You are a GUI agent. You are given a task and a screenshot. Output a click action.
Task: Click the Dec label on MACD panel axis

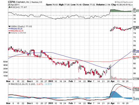click(x=29, y=103)
